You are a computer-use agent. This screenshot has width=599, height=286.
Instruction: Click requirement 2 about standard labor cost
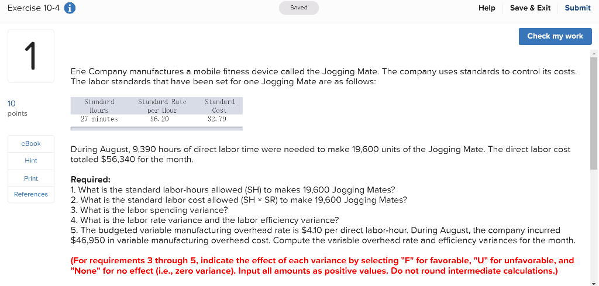[x=239, y=199]
